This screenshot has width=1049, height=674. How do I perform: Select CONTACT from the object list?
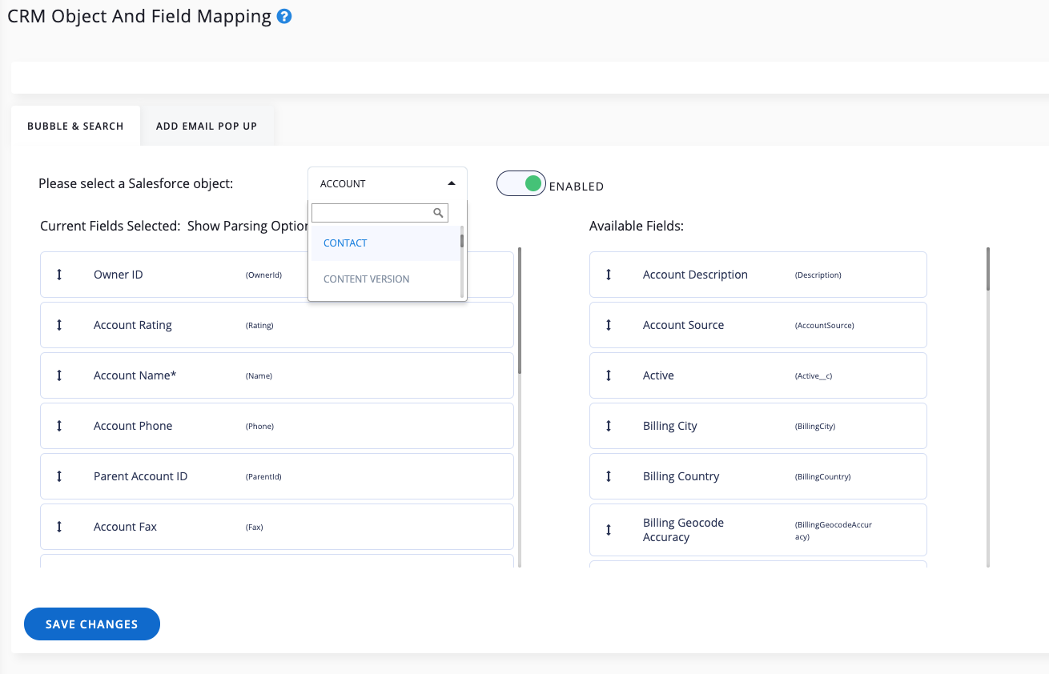(x=345, y=243)
